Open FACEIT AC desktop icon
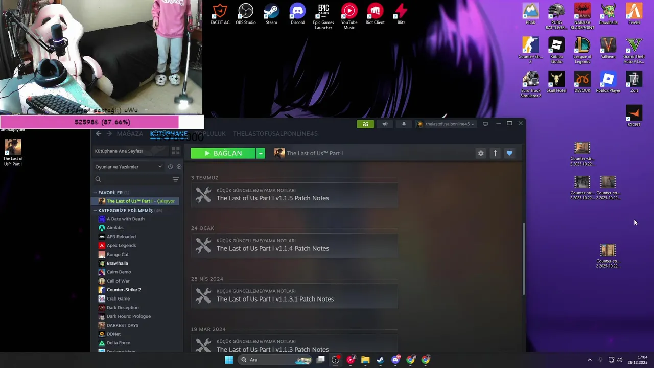 point(220,14)
